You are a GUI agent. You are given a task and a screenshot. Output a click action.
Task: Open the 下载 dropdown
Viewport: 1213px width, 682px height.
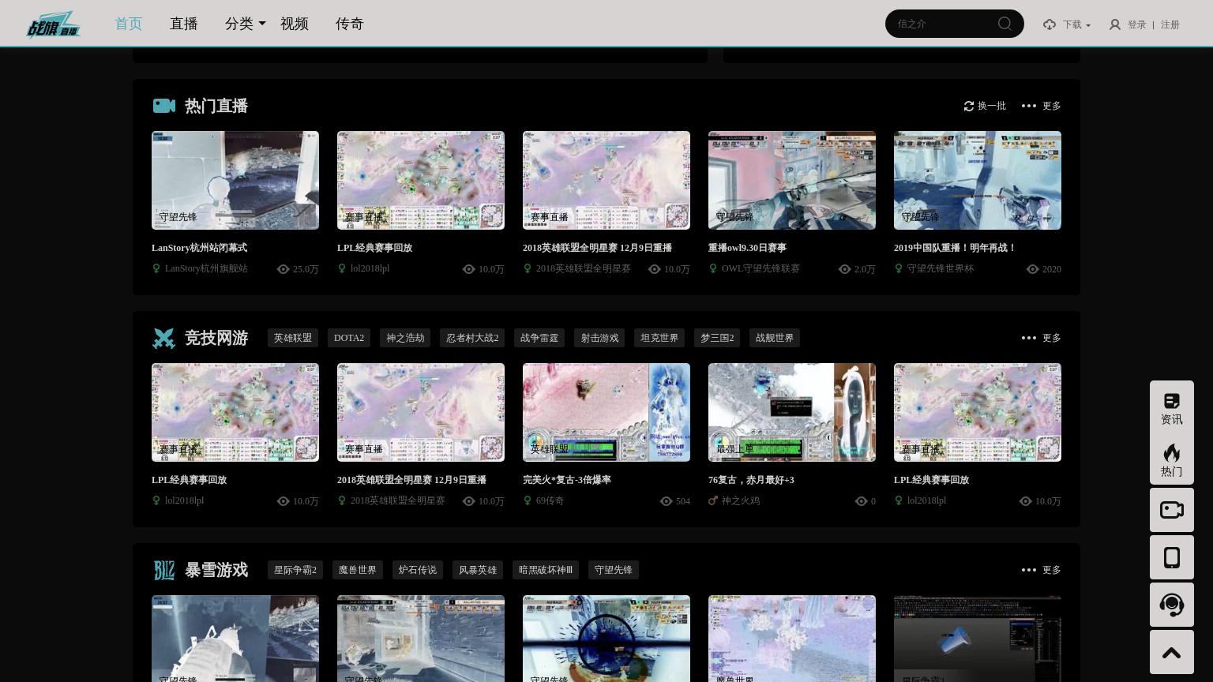[x=1076, y=24]
